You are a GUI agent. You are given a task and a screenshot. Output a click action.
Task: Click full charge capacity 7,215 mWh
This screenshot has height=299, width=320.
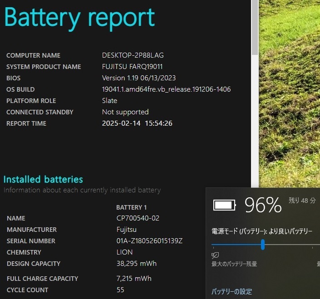[x=134, y=279]
